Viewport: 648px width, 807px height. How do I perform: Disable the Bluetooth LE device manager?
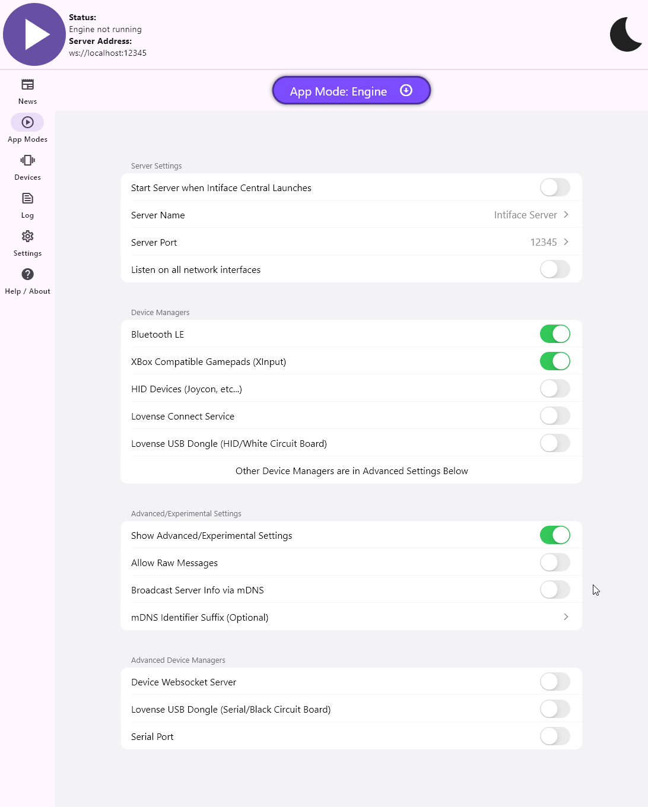pyautogui.click(x=555, y=334)
